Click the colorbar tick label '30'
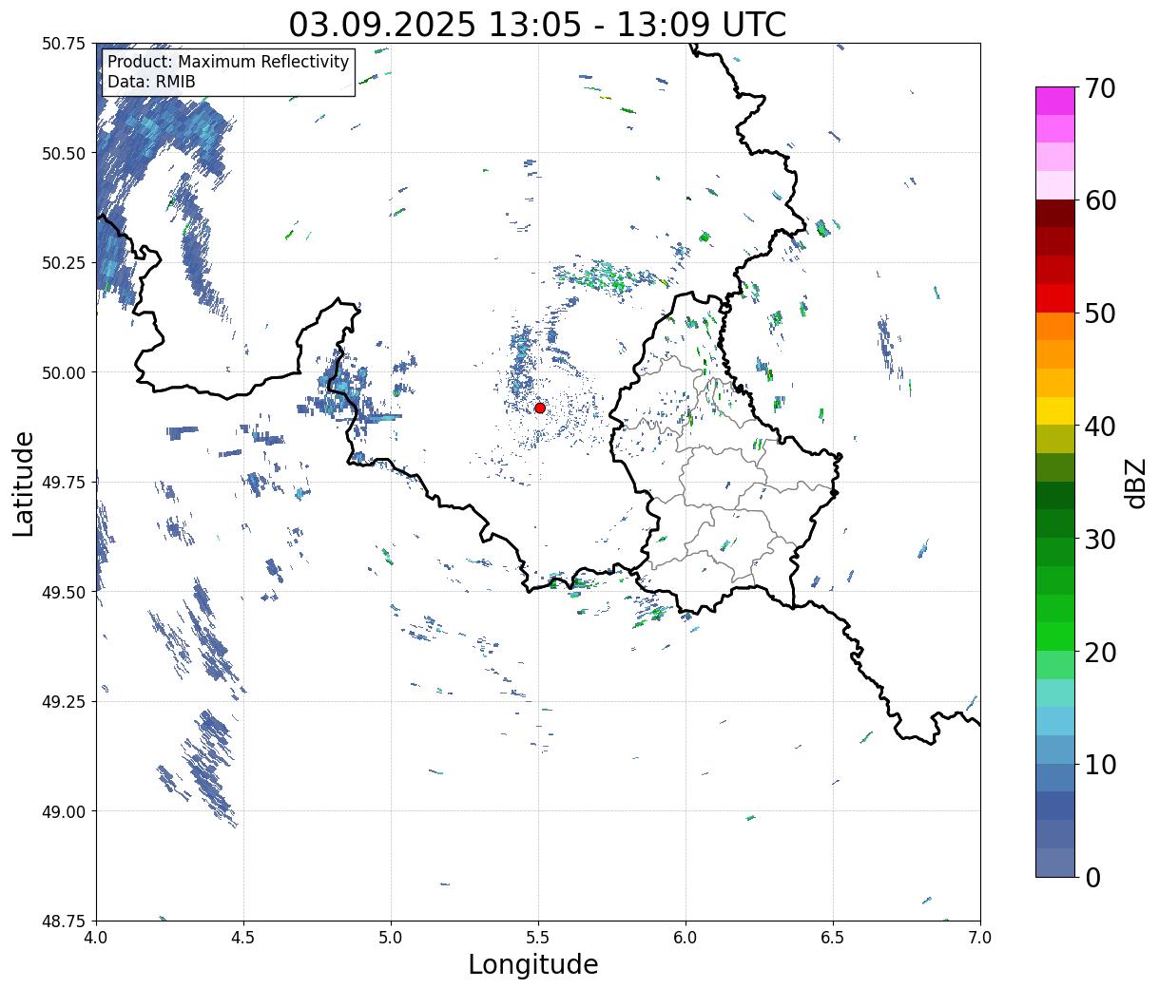1159x988 pixels. (x=1099, y=540)
